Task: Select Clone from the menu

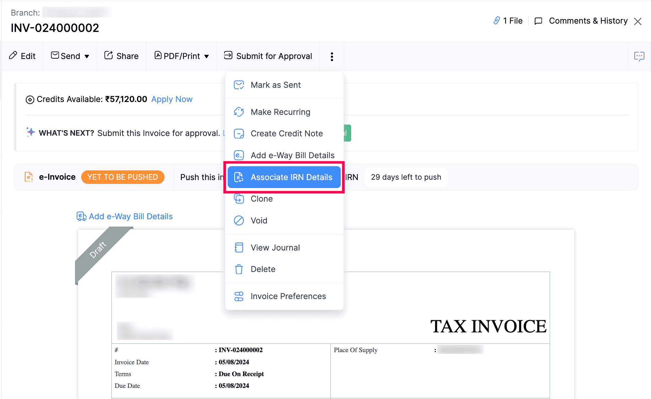Action: coord(261,199)
